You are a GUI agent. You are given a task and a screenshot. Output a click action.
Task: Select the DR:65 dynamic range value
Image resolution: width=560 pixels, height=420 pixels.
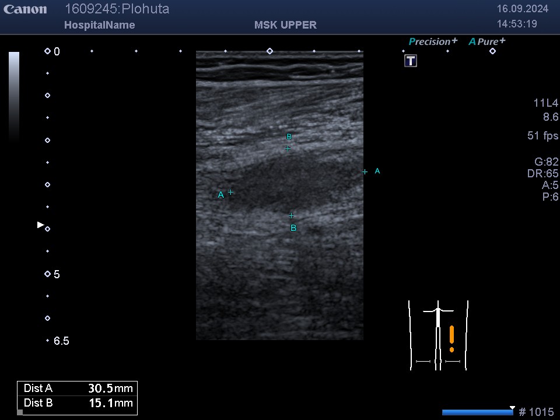click(542, 174)
